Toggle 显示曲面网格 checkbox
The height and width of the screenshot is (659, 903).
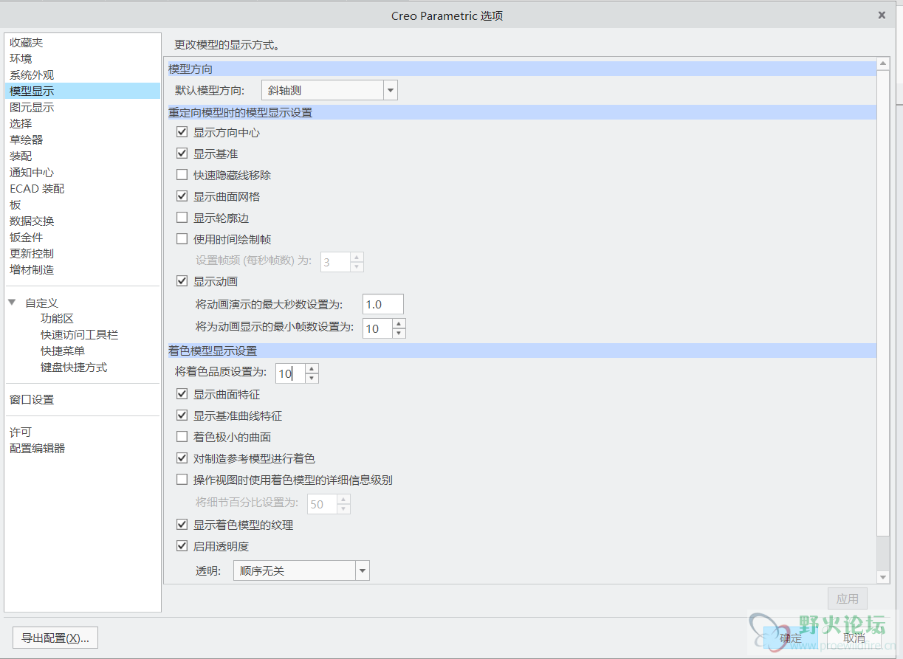tap(182, 197)
